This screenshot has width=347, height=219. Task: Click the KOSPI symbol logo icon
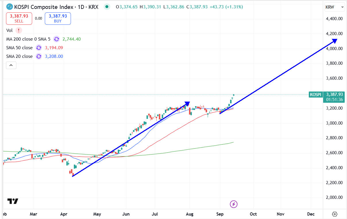[x=9, y=7]
